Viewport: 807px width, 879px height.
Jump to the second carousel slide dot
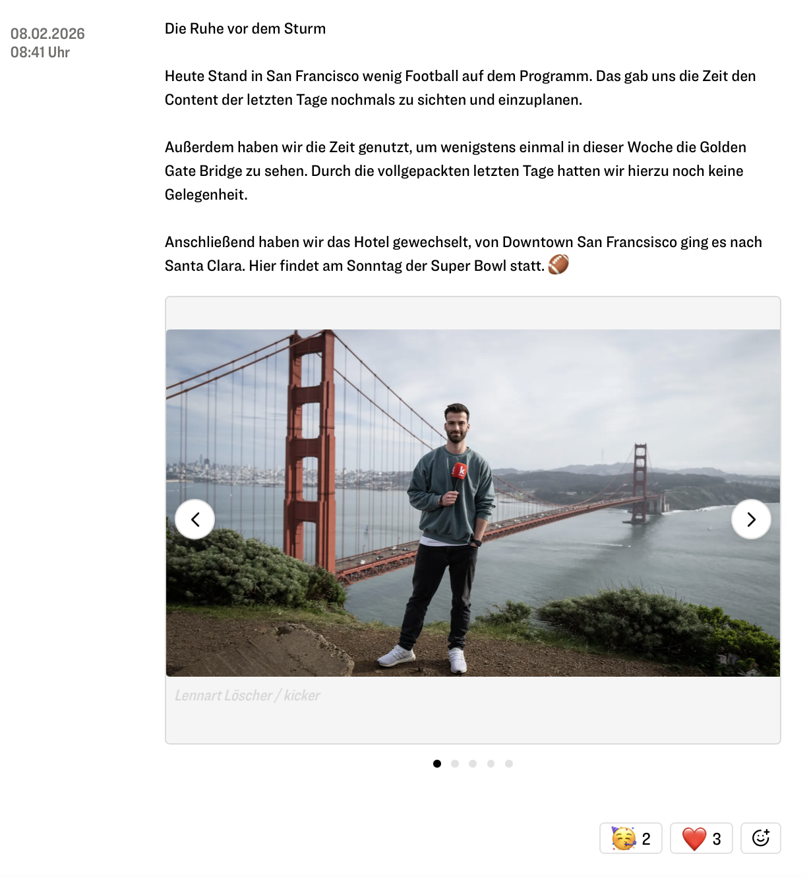point(455,764)
